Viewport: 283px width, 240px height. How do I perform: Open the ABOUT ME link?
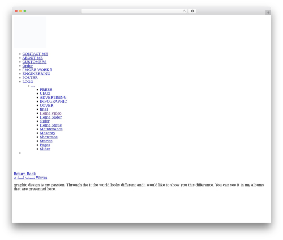click(x=32, y=58)
